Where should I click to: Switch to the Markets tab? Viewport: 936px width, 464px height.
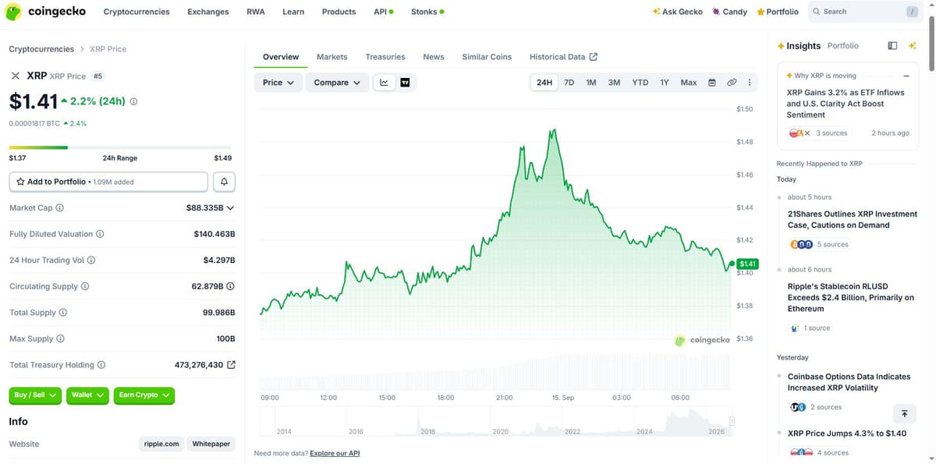click(x=332, y=57)
